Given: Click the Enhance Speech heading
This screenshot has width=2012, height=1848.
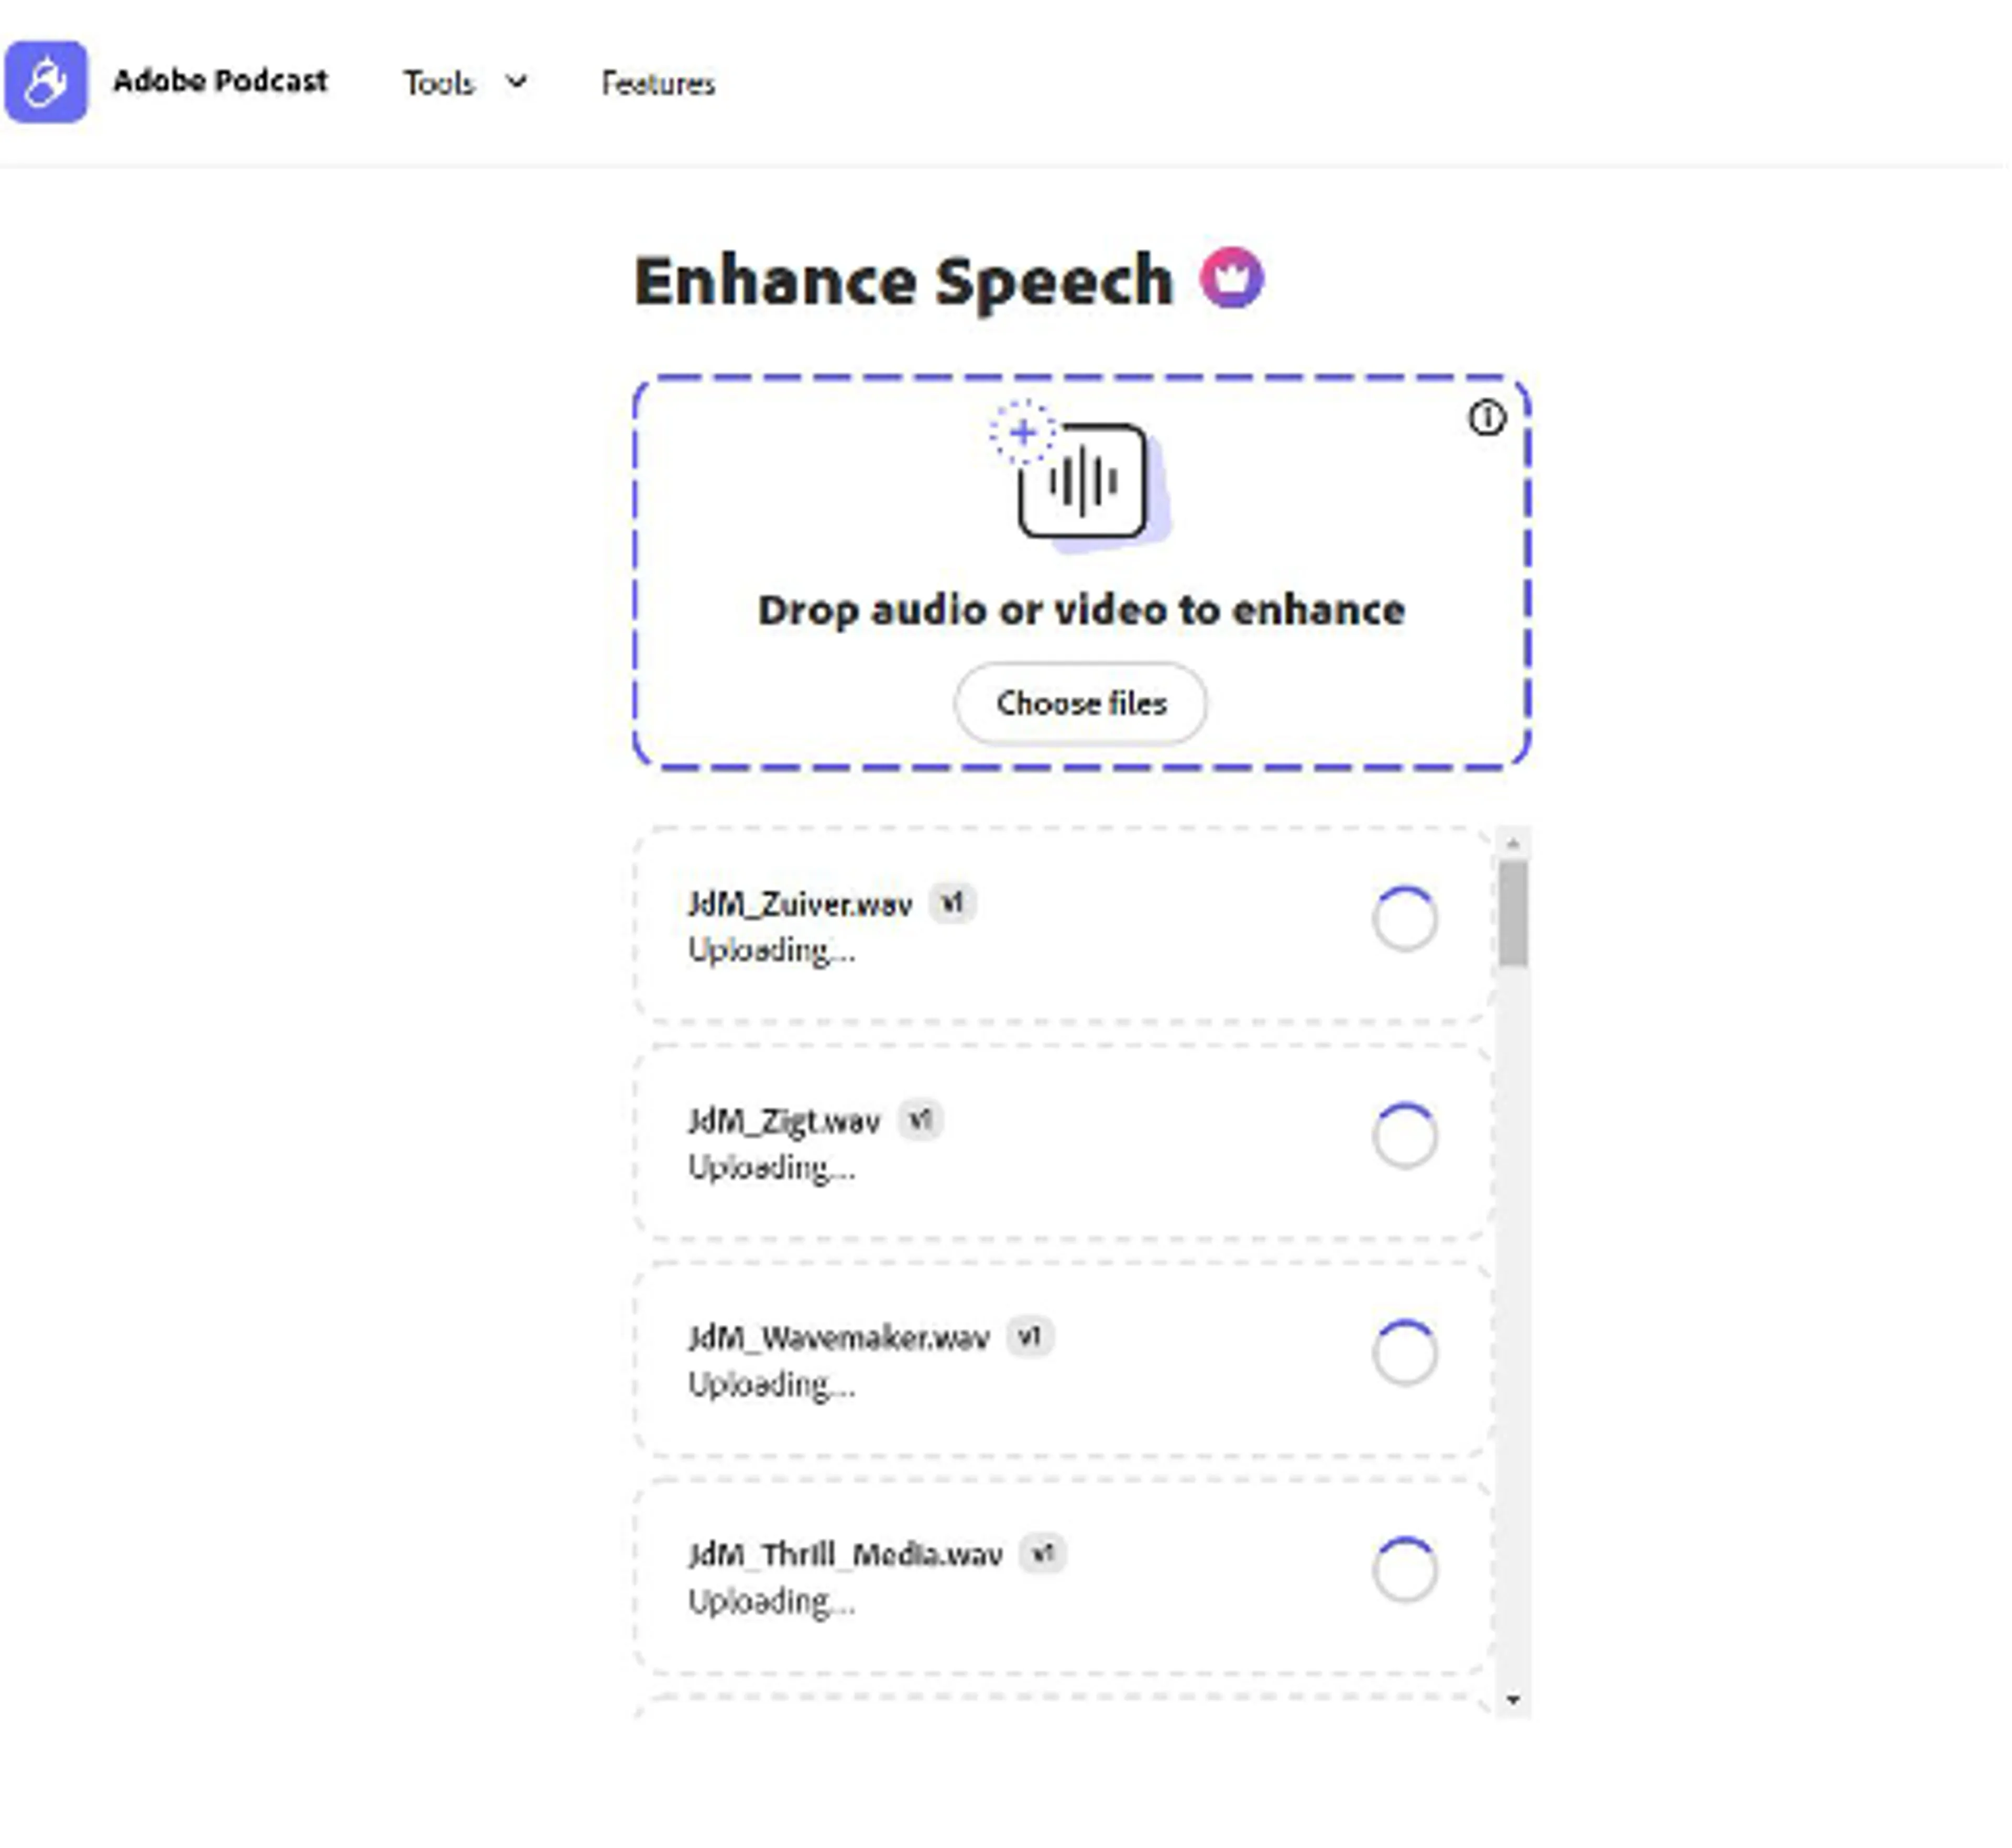Looking at the screenshot, I should [904, 281].
